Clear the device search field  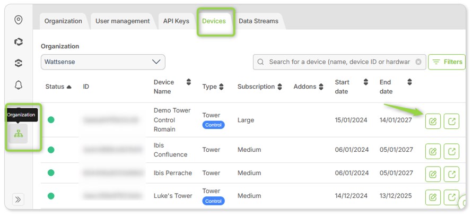[418, 62]
